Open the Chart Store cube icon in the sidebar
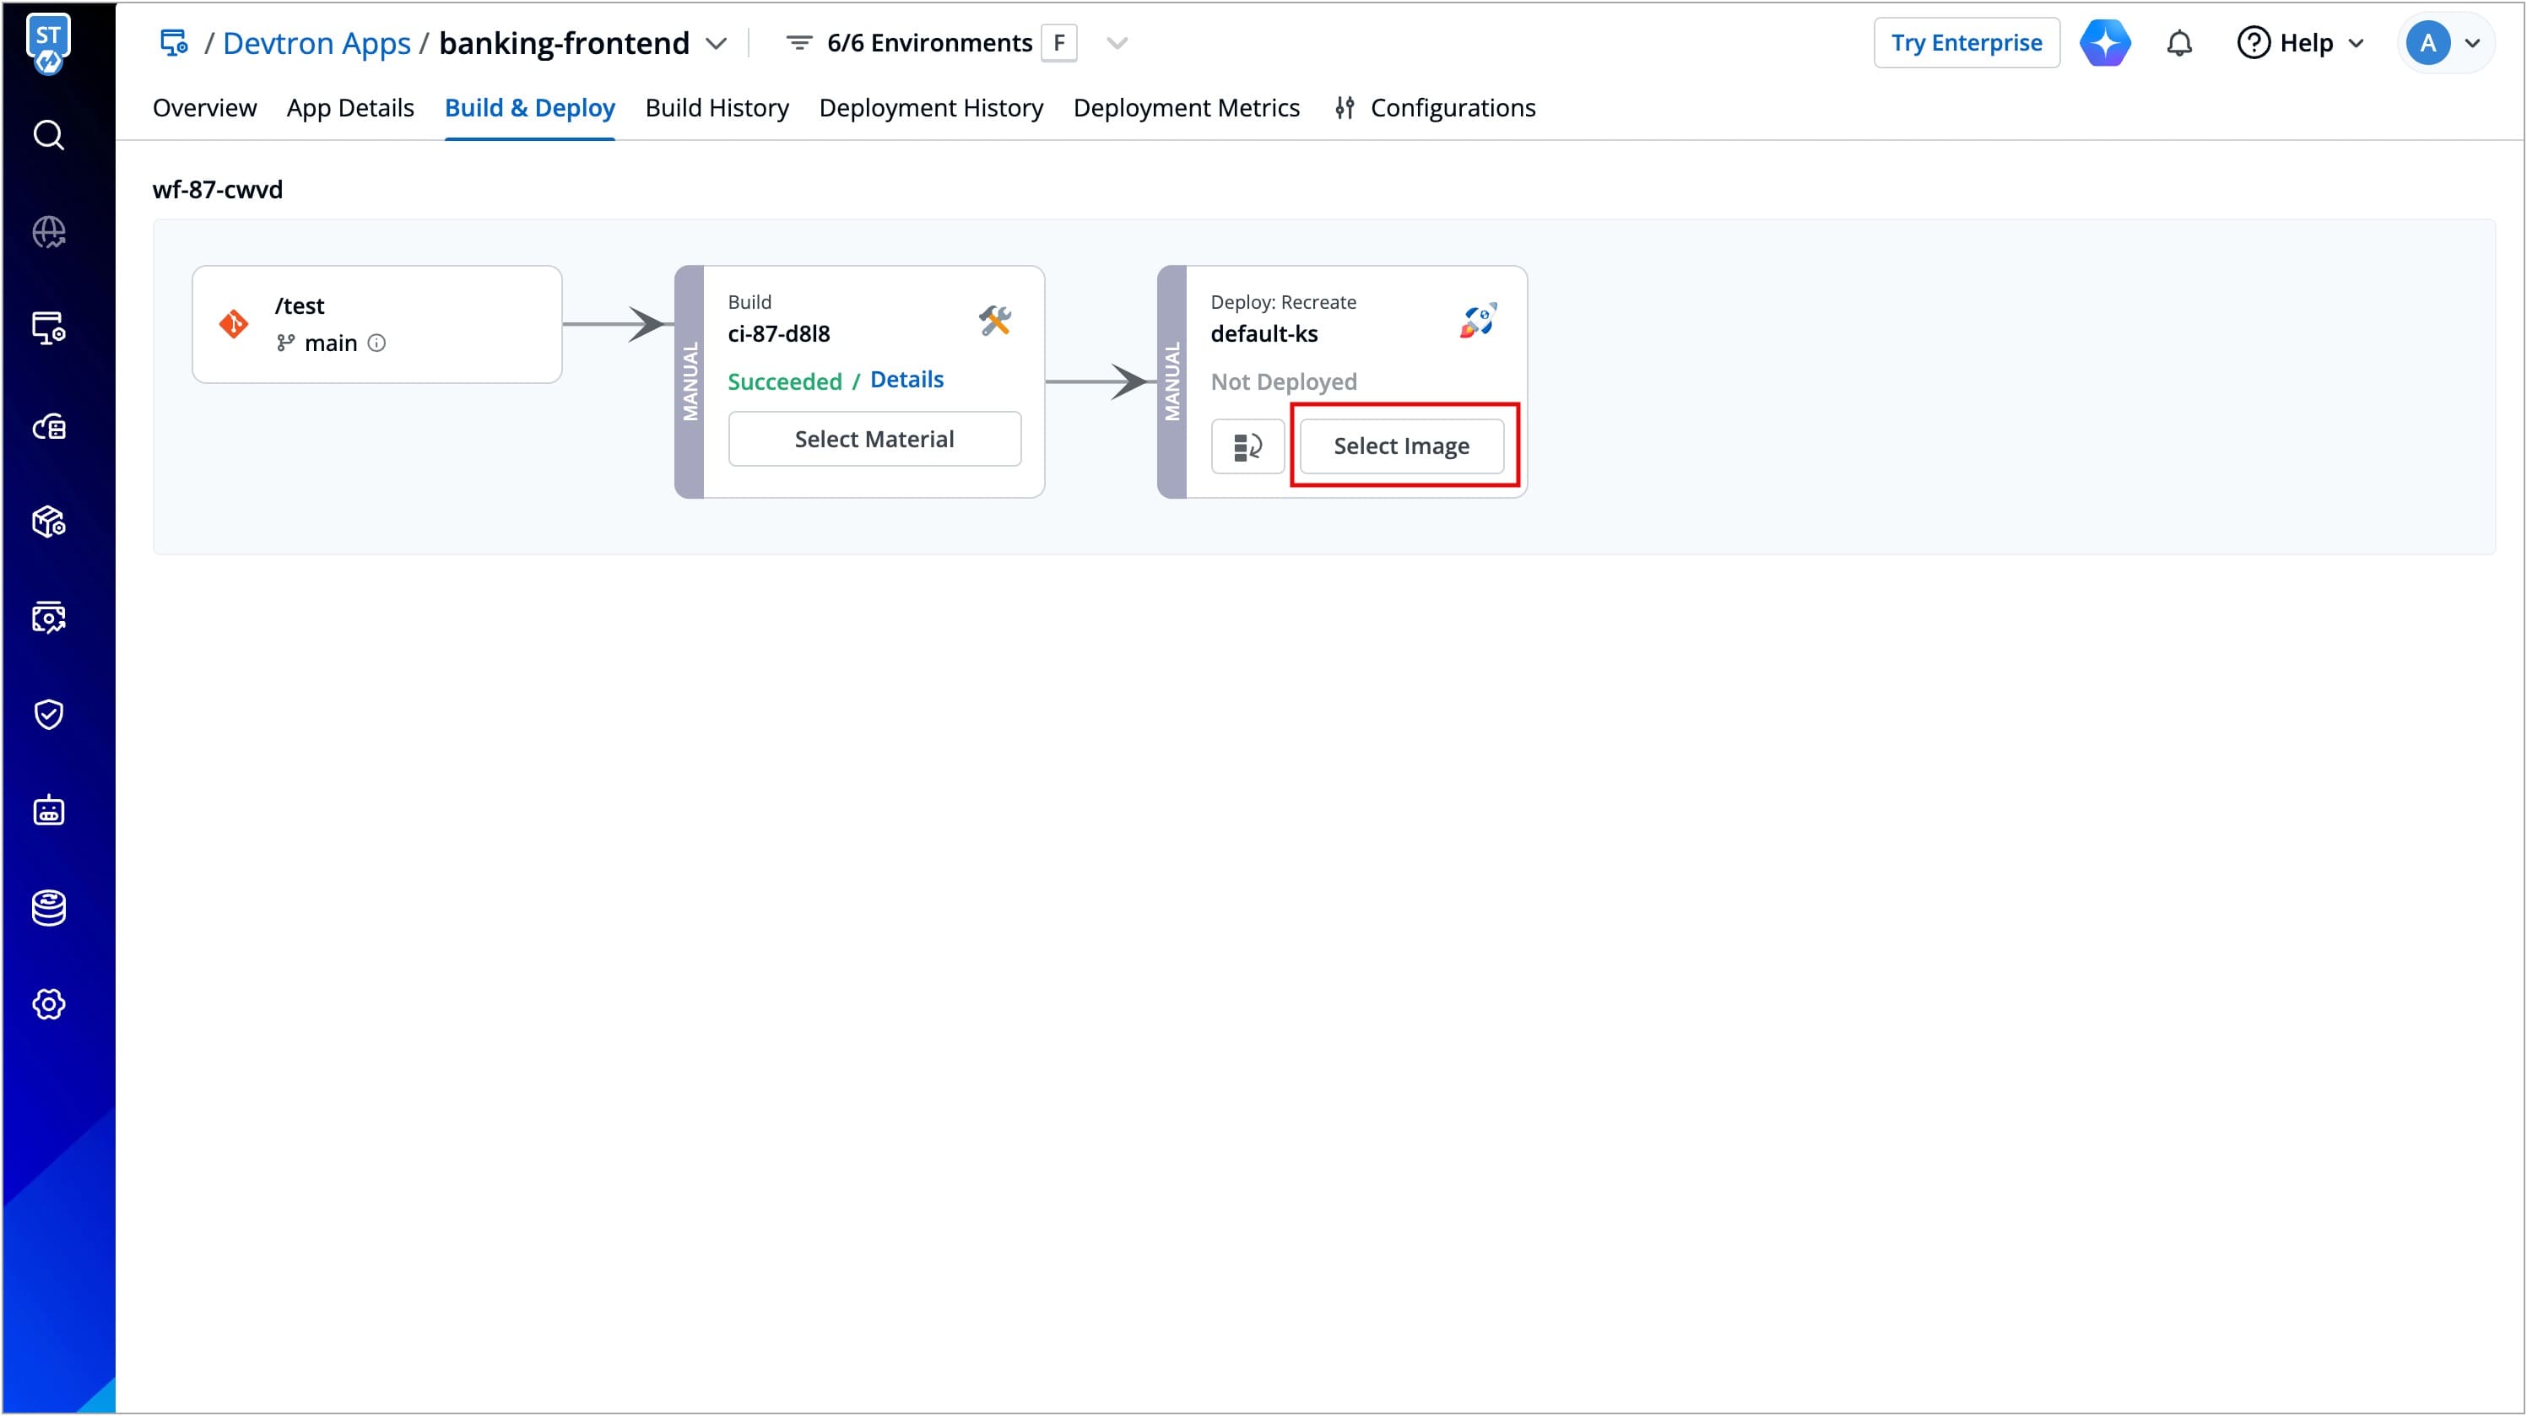The height and width of the screenshot is (1416, 2527). (48, 522)
